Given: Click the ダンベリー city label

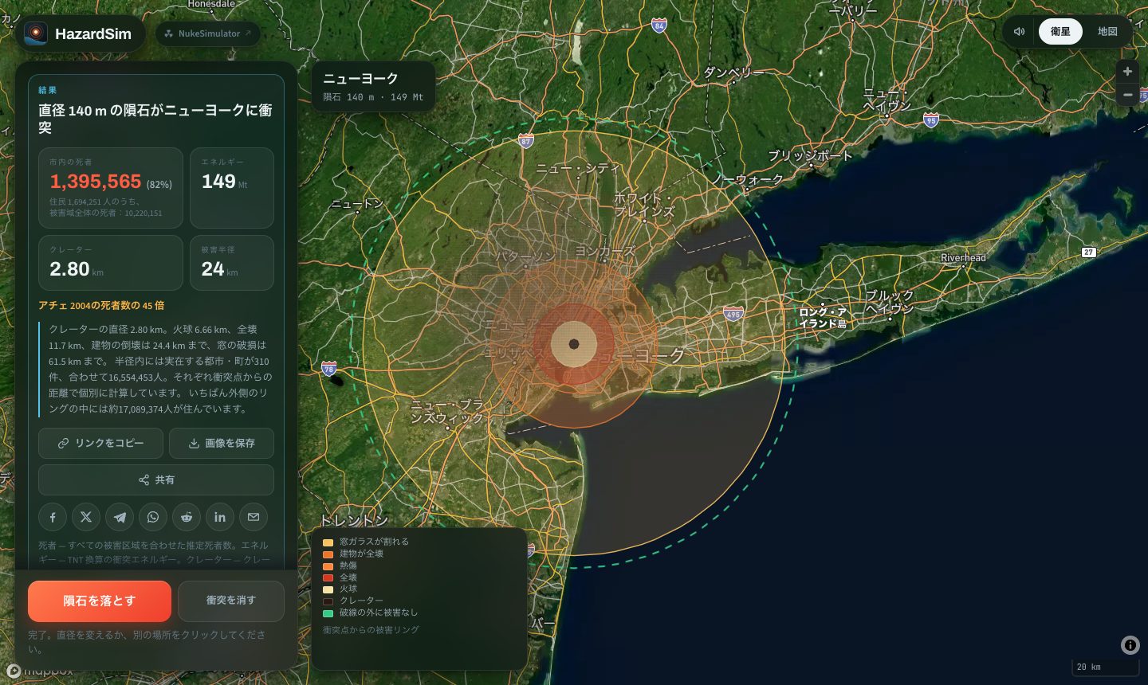Looking at the screenshot, I should (x=733, y=72).
